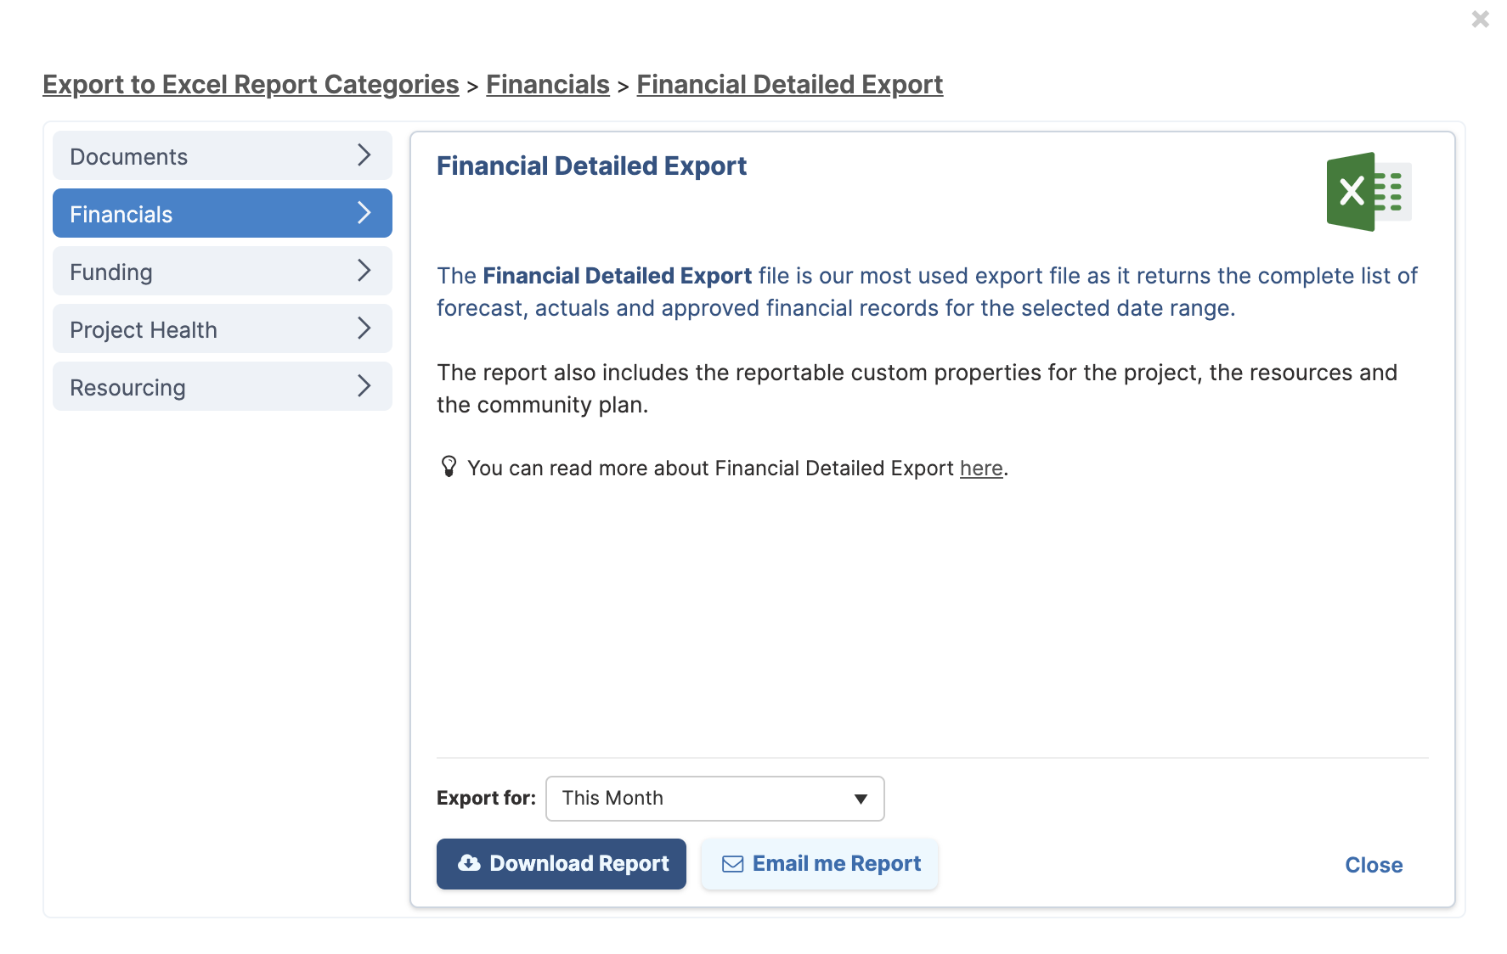Open the 'here' help link
The height and width of the screenshot is (954, 1507).
[981, 469]
